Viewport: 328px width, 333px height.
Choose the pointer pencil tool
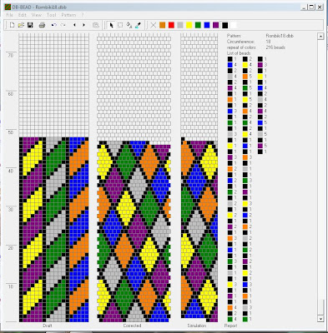point(111,25)
